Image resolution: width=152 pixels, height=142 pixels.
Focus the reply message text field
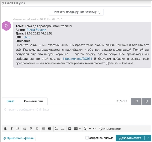(x=76, y=115)
